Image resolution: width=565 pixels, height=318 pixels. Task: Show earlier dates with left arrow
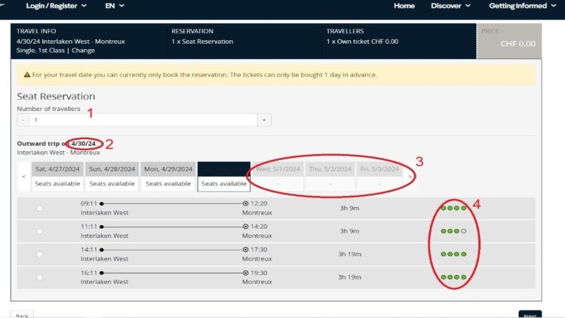[x=24, y=176]
